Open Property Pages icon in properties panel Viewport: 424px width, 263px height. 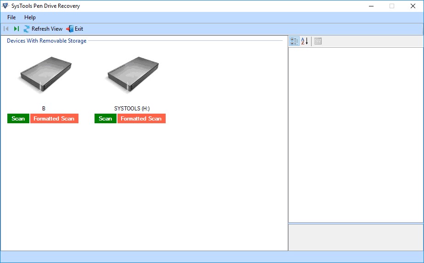pyautogui.click(x=318, y=41)
